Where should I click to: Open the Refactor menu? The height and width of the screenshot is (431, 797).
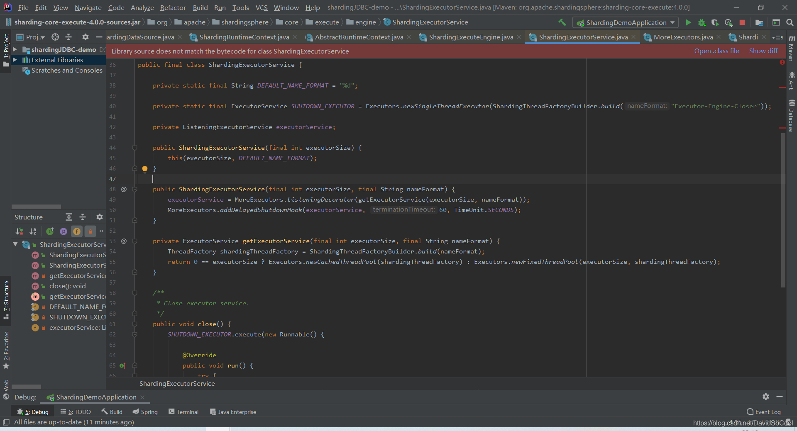point(173,7)
